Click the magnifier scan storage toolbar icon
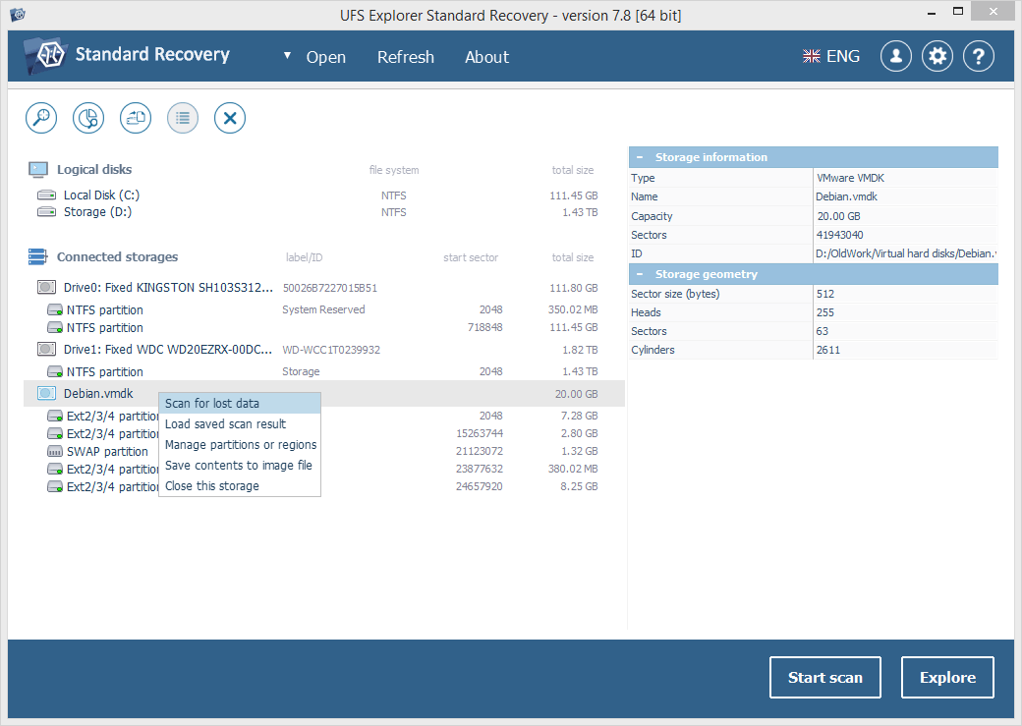This screenshot has width=1022, height=726. coord(41,118)
